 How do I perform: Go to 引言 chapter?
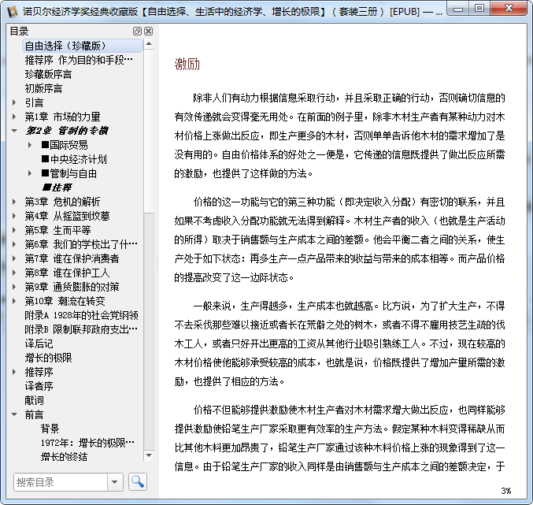[34, 102]
